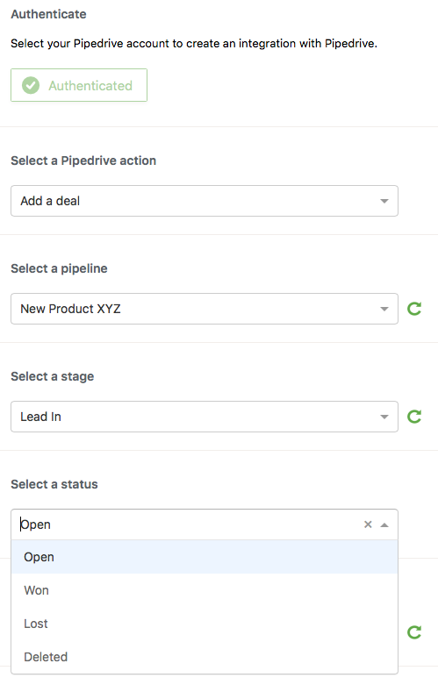Collapse the status dropdown with the up arrow
438x692 pixels.
click(x=384, y=524)
